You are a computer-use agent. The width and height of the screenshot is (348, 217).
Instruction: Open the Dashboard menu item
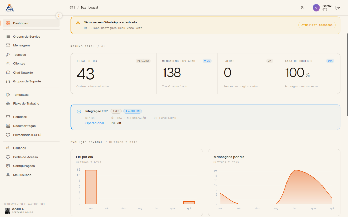coord(31,23)
